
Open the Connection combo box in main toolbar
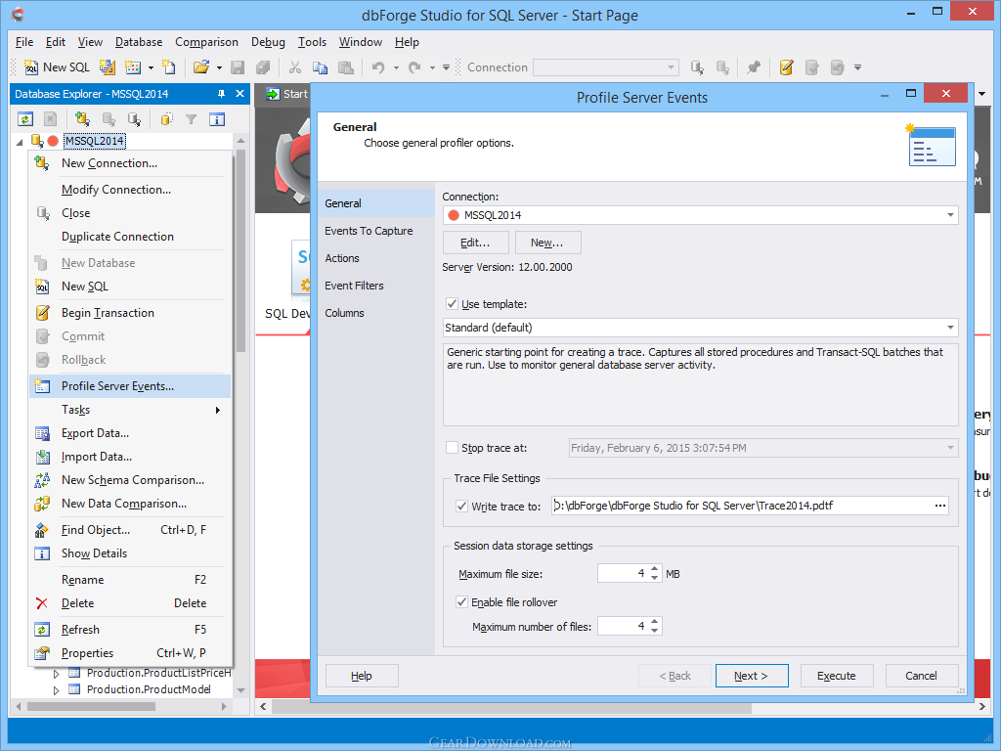(x=605, y=67)
